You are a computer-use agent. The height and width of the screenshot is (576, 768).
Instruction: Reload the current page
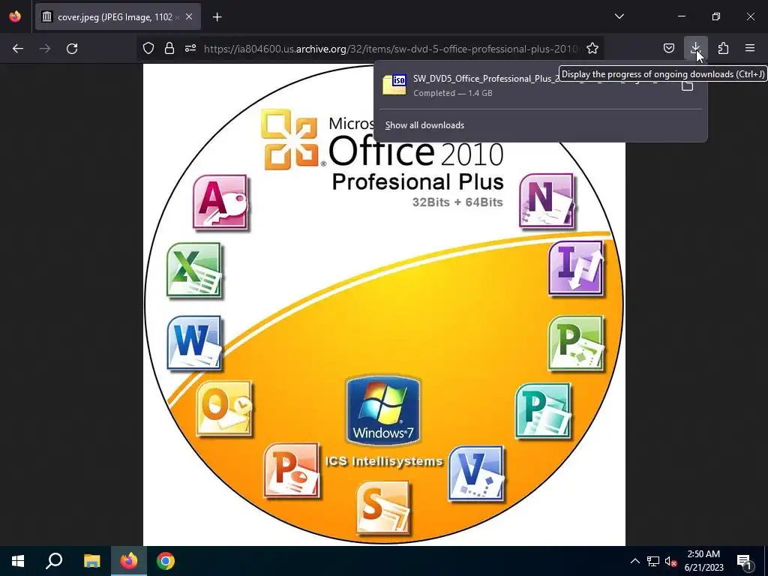coord(72,49)
